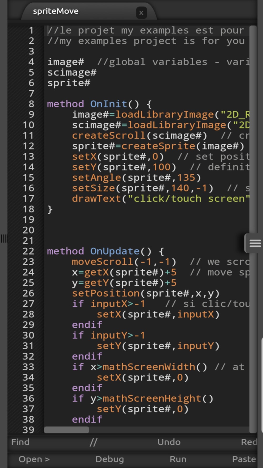Click 'image#=loadLibraryImage' on line 9

click(x=143, y=114)
